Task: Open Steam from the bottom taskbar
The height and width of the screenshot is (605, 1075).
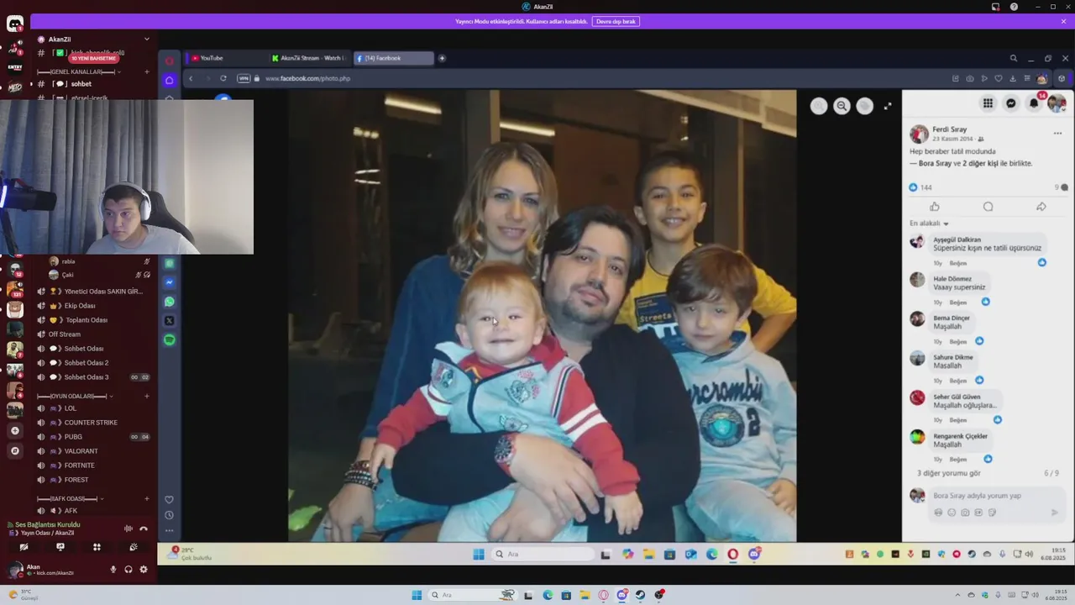Action: click(x=641, y=595)
